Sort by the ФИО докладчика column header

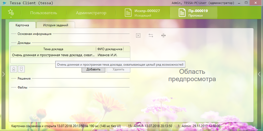click(110, 49)
